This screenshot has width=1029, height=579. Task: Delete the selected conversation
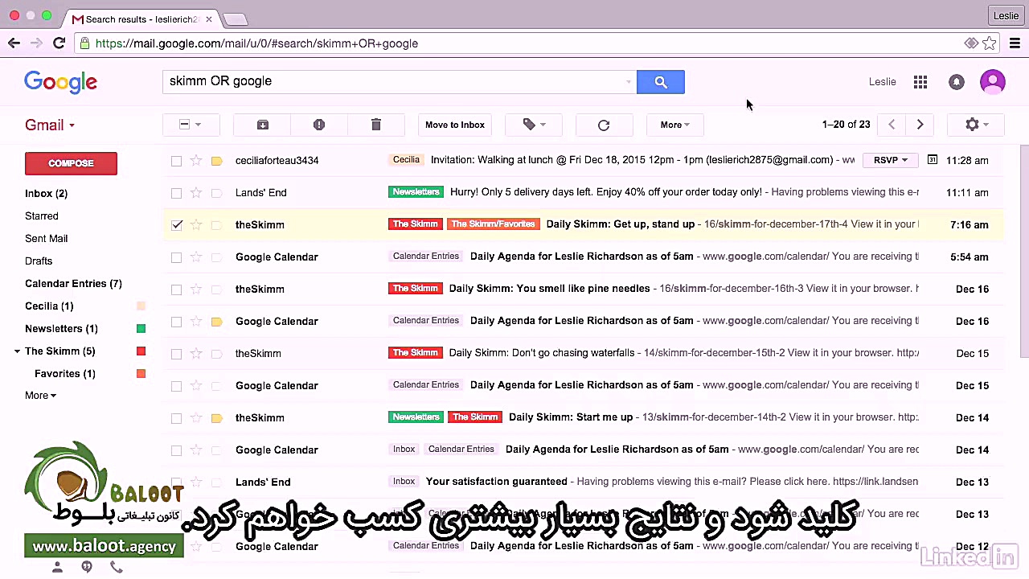coord(375,125)
